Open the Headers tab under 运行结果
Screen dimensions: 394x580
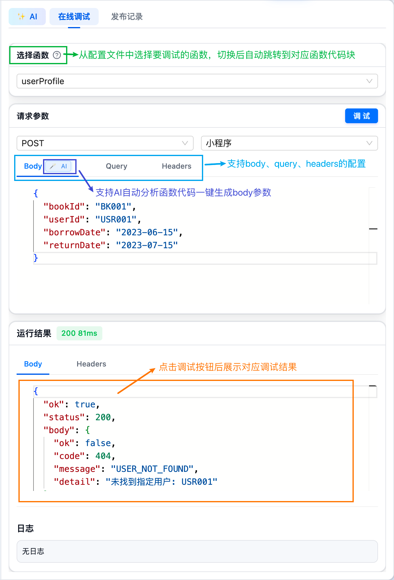pyautogui.click(x=91, y=364)
